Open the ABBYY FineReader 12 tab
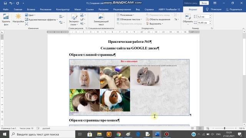This screenshot has height=138, width=246. point(169,9)
